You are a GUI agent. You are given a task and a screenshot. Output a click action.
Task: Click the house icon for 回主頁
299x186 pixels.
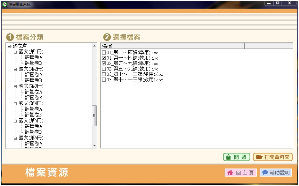(230, 173)
